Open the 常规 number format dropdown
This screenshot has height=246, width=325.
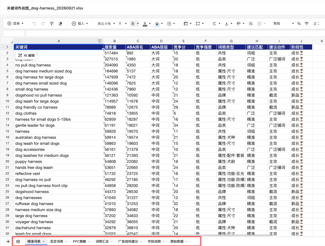pyautogui.click(x=283, y=24)
